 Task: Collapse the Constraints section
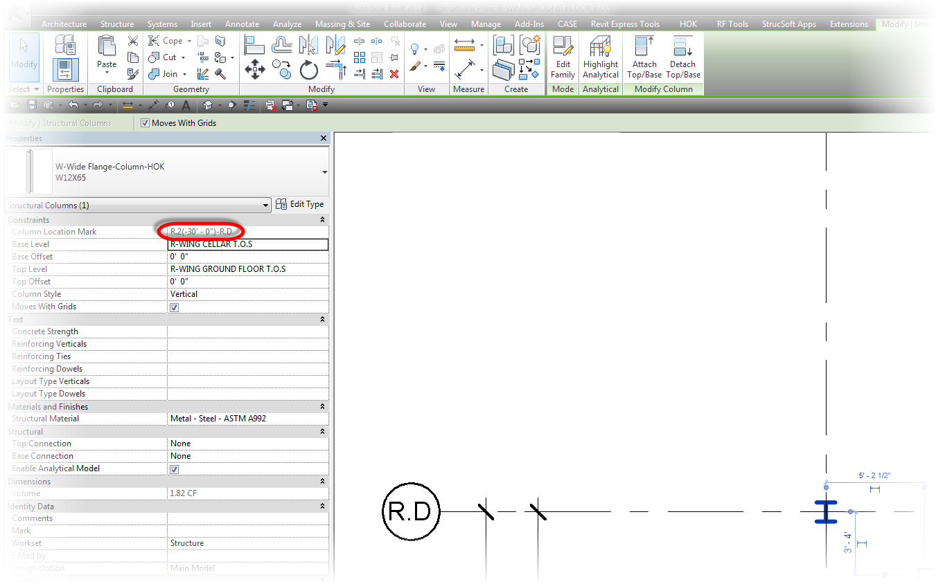tap(322, 220)
